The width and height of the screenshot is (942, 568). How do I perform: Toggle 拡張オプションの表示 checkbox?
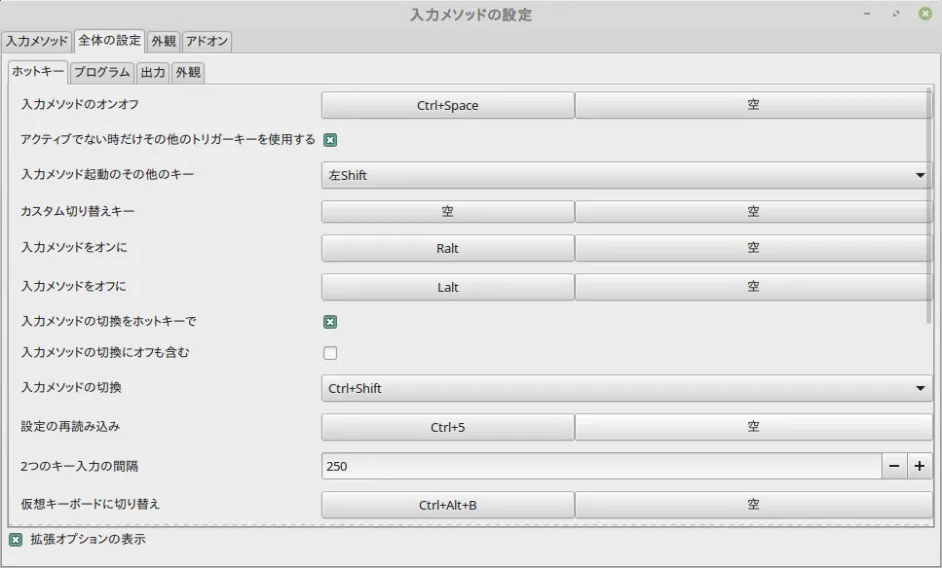[16, 539]
